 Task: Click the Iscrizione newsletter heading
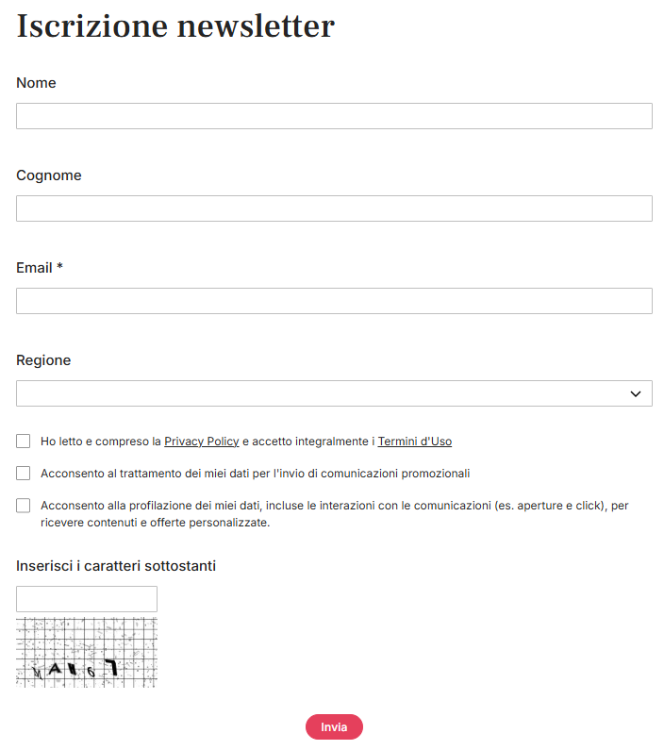click(x=175, y=25)
